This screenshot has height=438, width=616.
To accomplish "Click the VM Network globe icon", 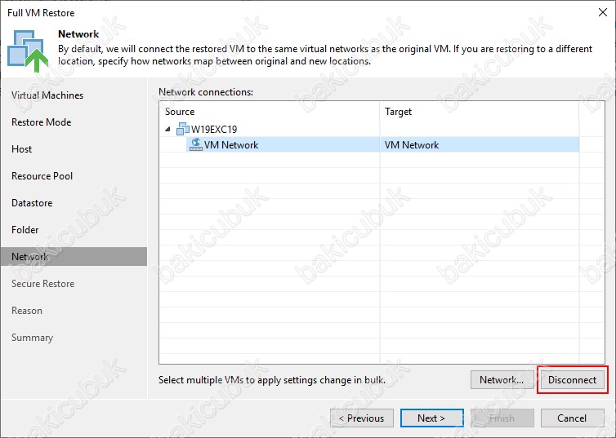I will click(x=195, y=144).
